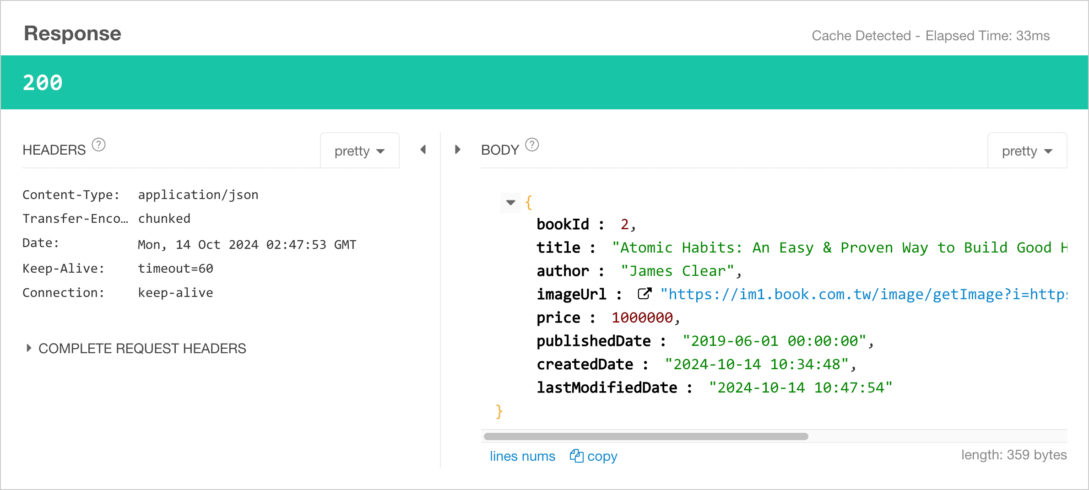This screenshot has width=1089, height=490.
Task: Select the Content-Type header name
Action: coord(71,195)
